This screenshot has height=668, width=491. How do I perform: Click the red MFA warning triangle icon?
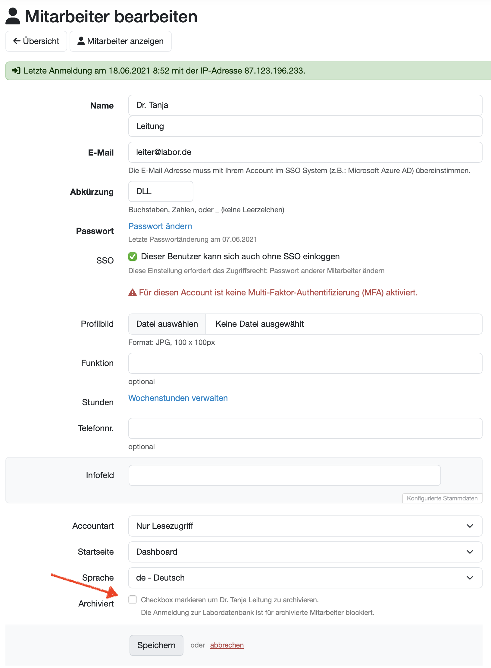pos(132,292)
